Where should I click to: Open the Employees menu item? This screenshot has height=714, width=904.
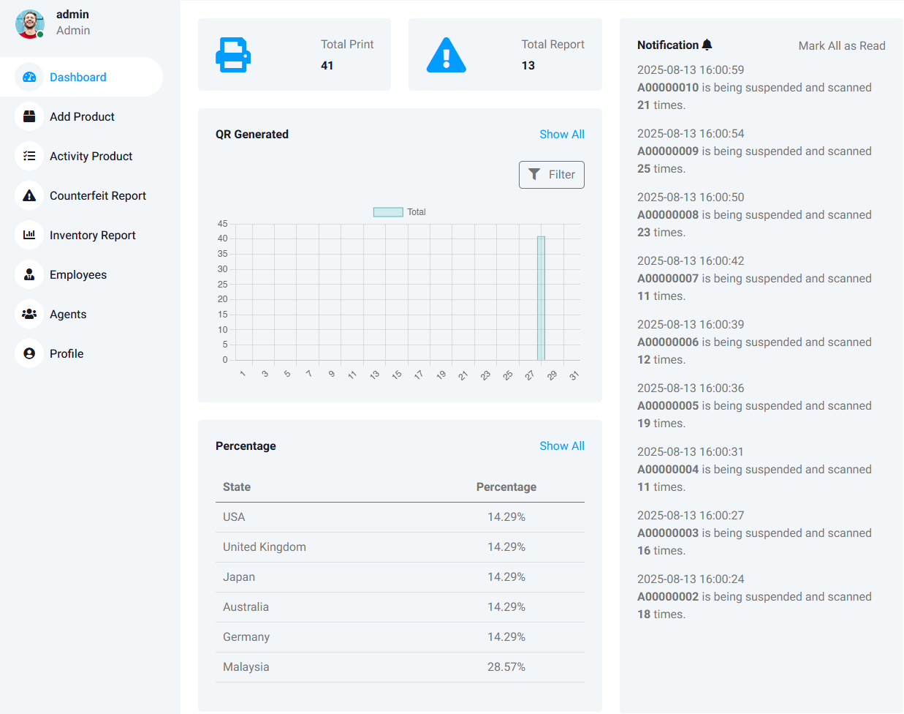point(78,275)
